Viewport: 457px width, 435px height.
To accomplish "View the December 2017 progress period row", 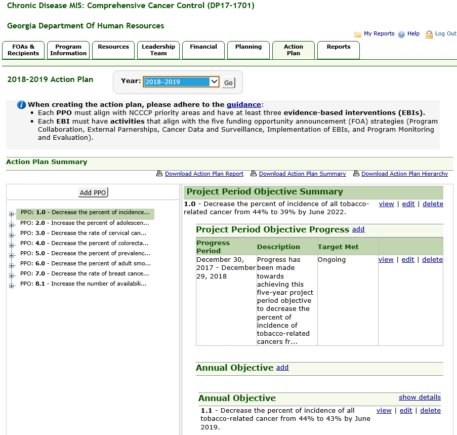I will [x=386, y=259].
